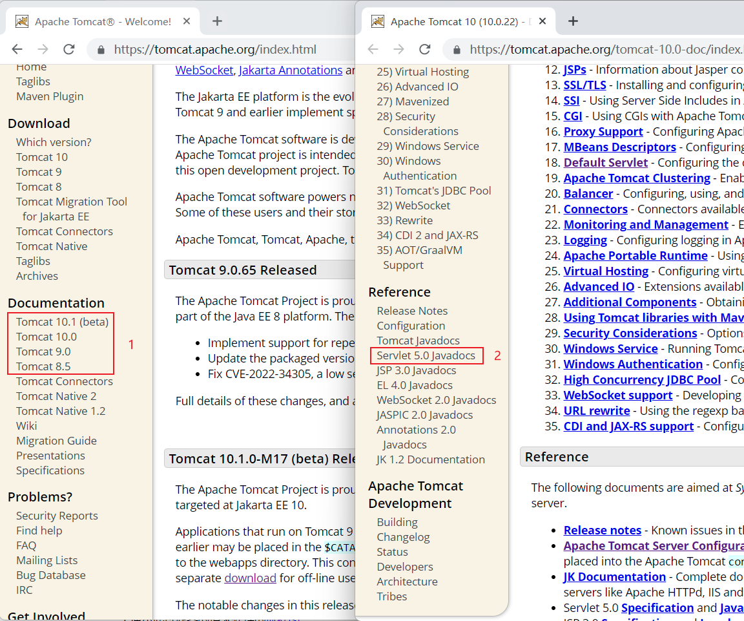The width and height of the screenshot is (744, 621).
Task: Open Which version? under Download
Action: point(54,142)
